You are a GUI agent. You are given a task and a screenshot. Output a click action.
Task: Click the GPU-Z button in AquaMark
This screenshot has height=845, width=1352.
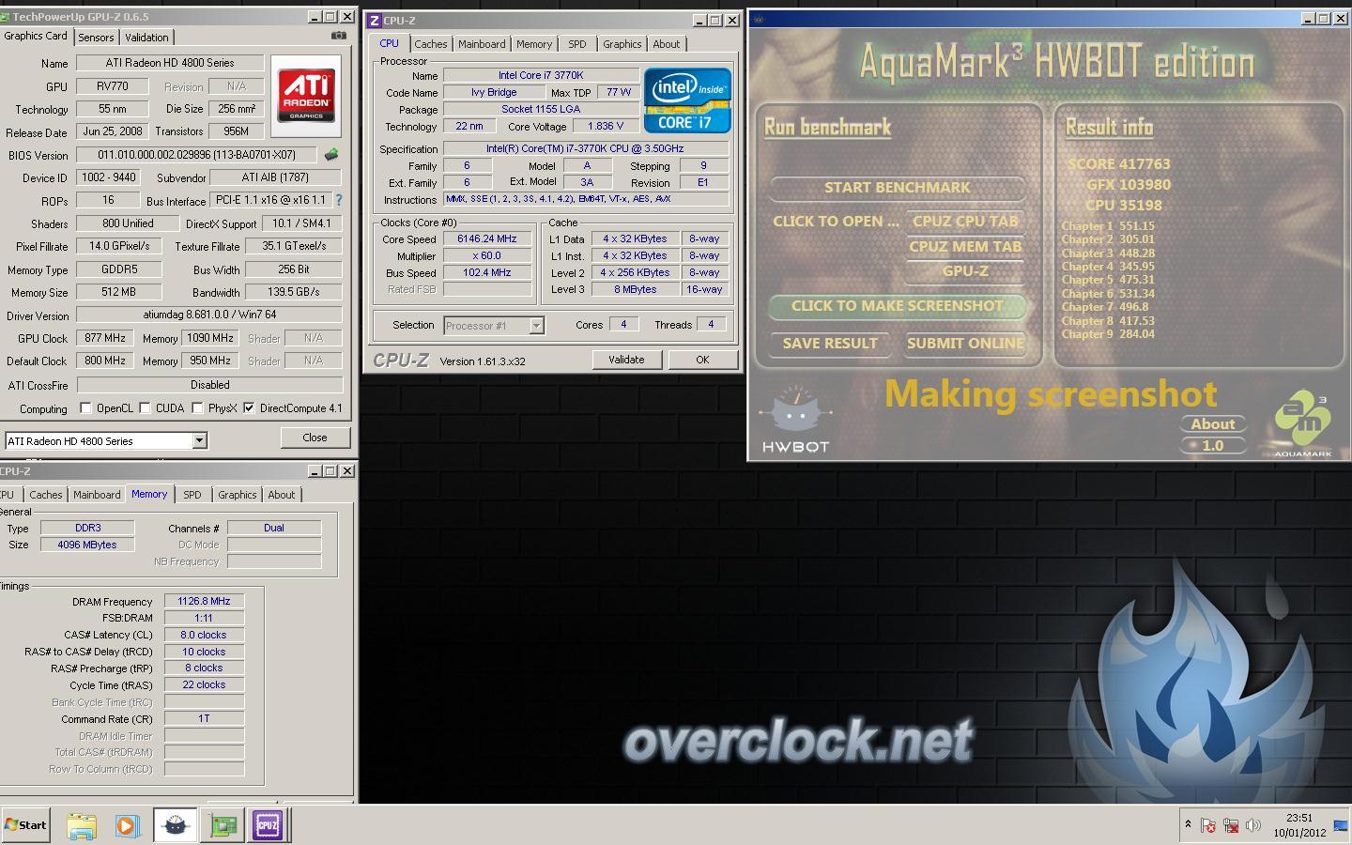point(965,270)
